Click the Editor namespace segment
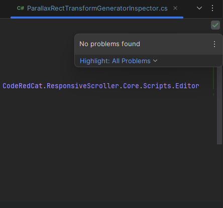 click(187, 86)
